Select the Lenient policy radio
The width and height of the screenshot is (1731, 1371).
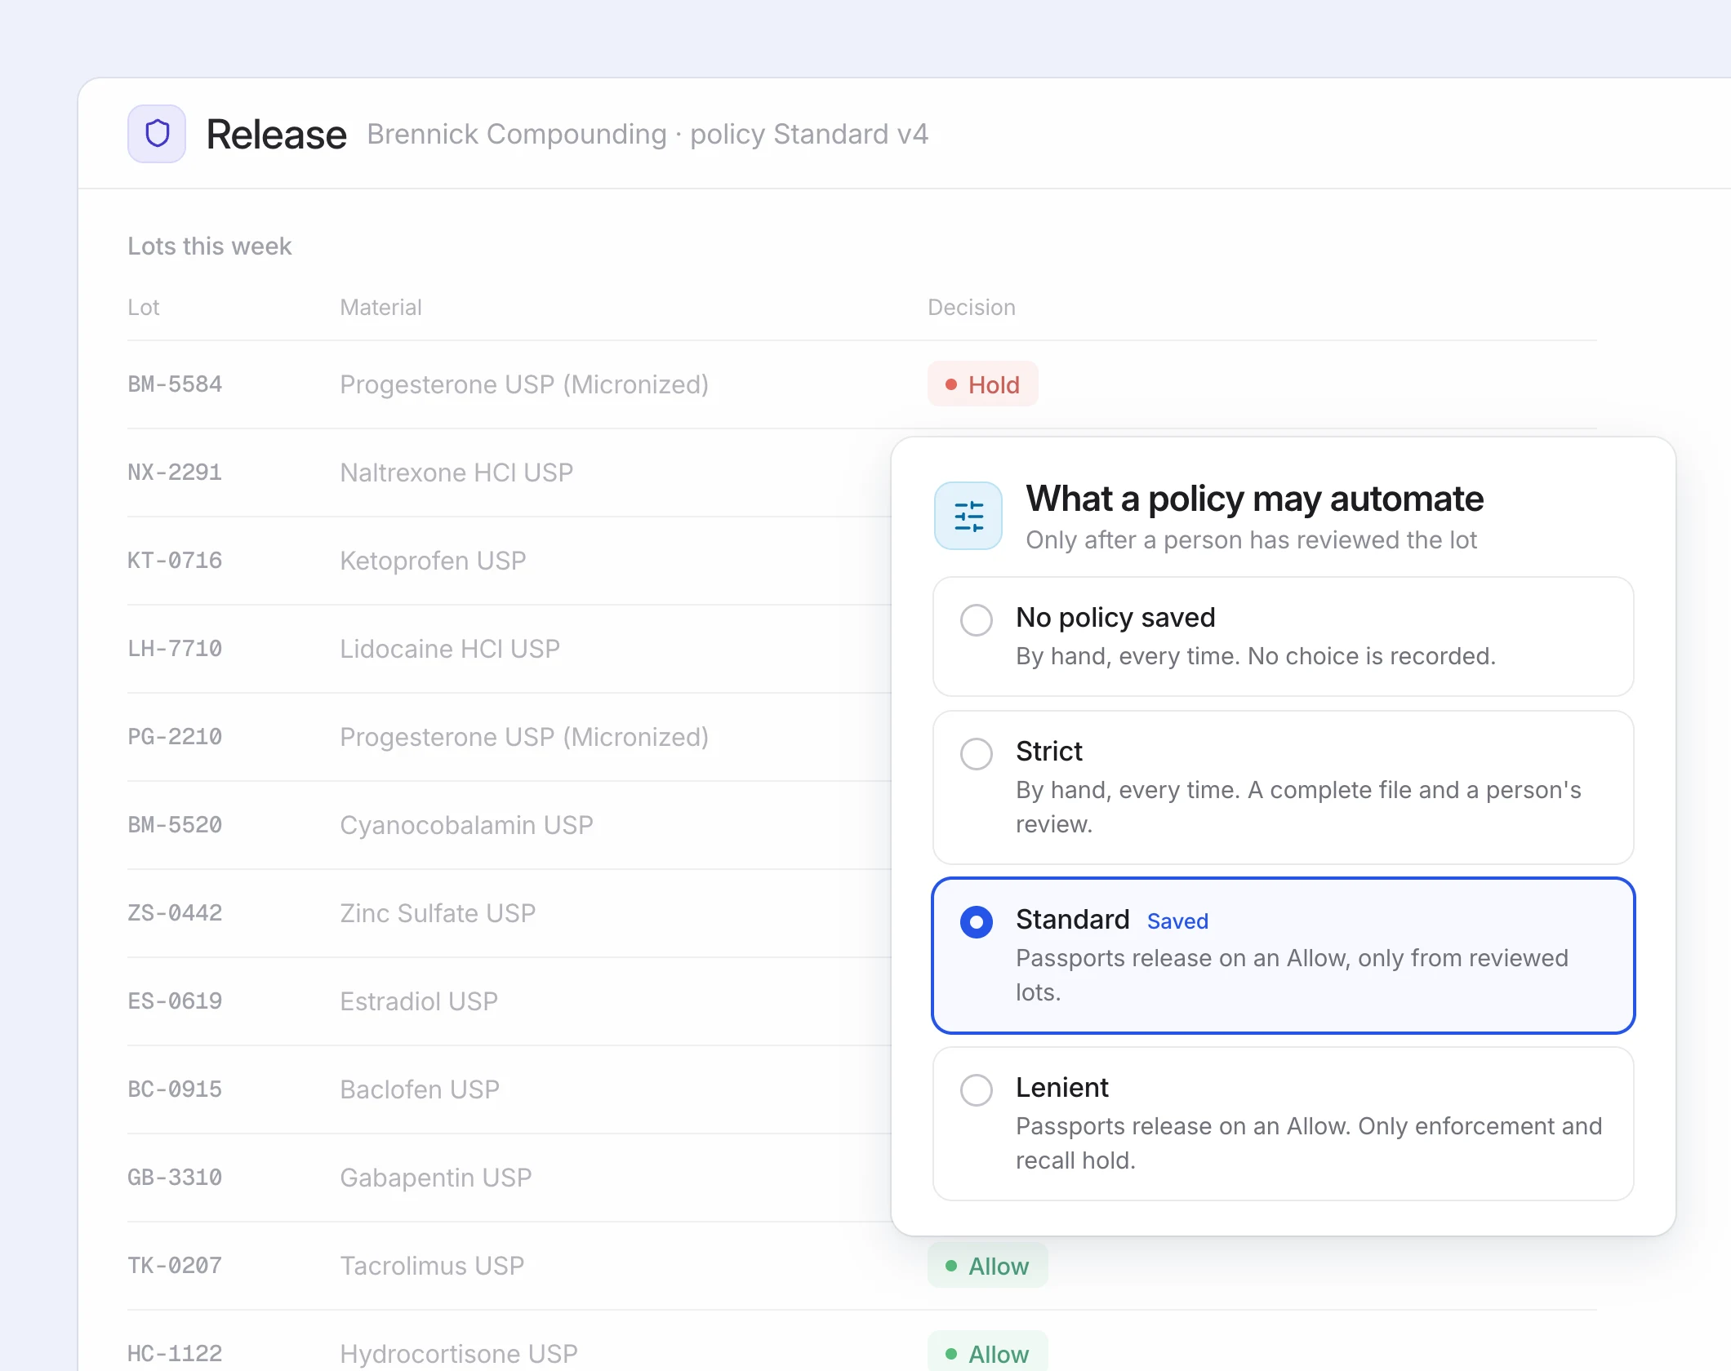[x=977, y=1090]
